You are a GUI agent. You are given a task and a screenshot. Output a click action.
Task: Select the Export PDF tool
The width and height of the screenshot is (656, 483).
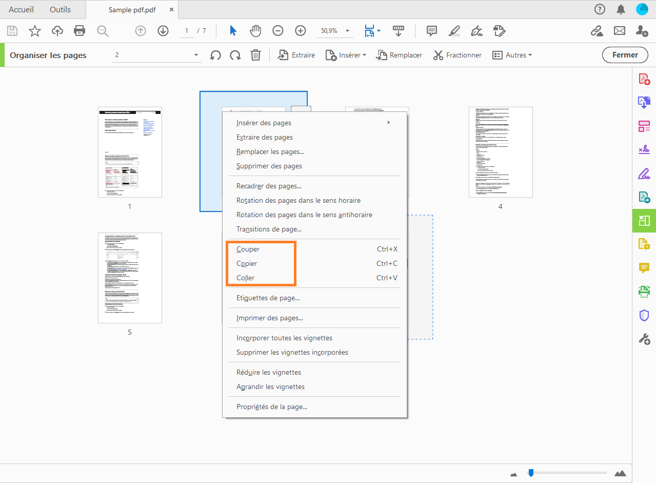click(644, 102)
